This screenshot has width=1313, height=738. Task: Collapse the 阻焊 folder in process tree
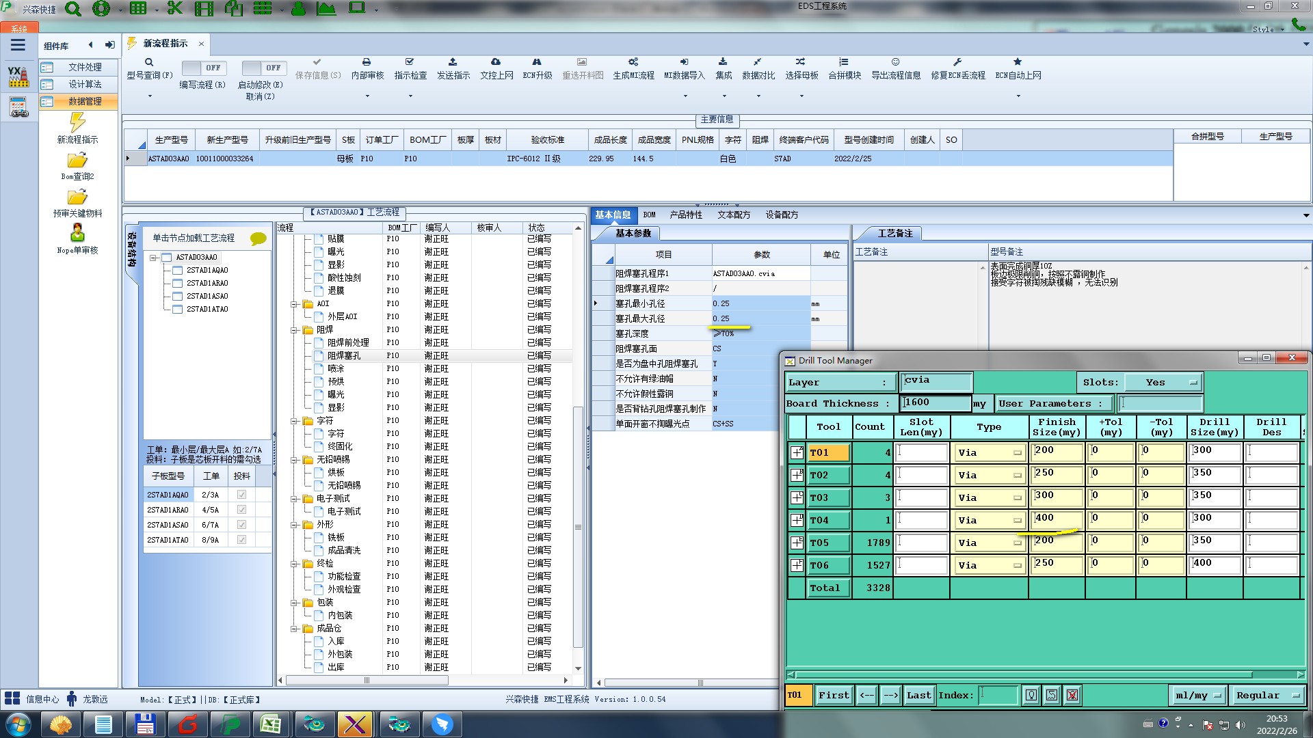(294, 330)
